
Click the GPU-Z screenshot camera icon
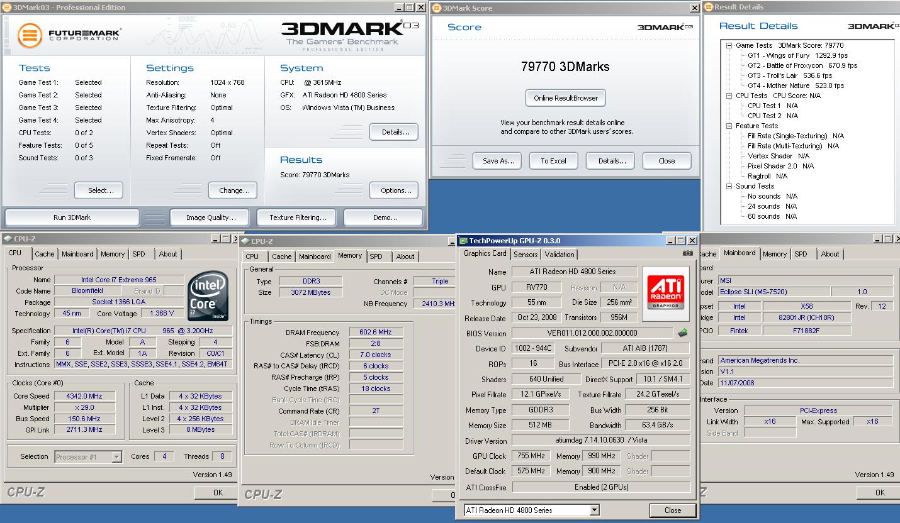point(688,253)
